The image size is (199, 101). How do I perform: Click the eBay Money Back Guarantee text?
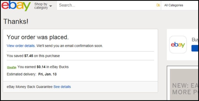coord(30,87)
